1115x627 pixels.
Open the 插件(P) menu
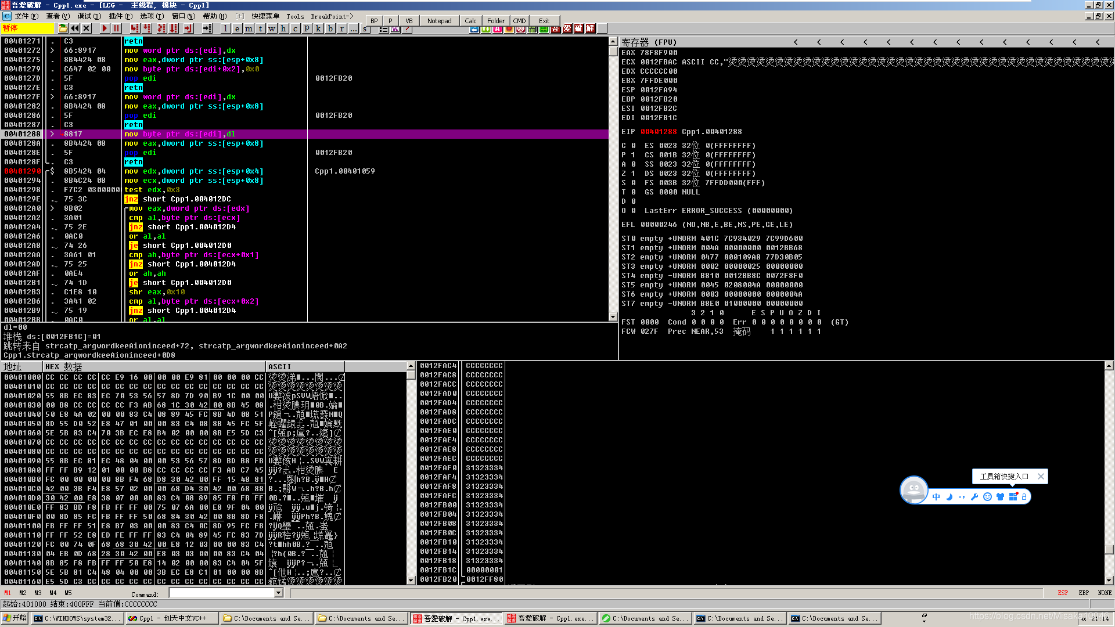tap(120, 16)
